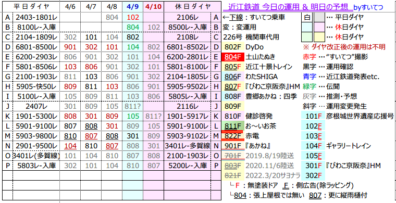Select the green 105 in row K

pos(132,116)
